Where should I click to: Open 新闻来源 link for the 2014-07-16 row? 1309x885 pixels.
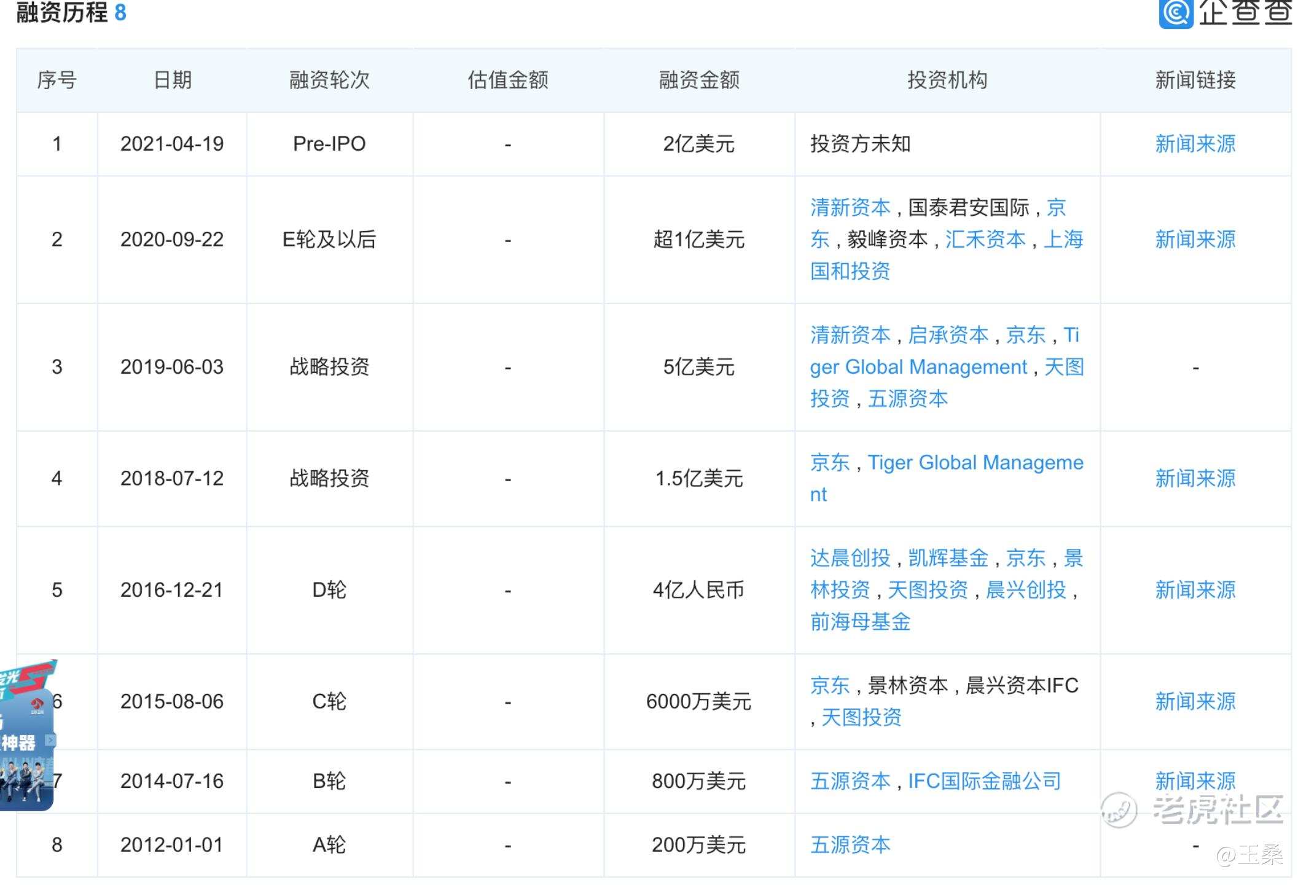pyautogui.click(x=1195, y=781)
